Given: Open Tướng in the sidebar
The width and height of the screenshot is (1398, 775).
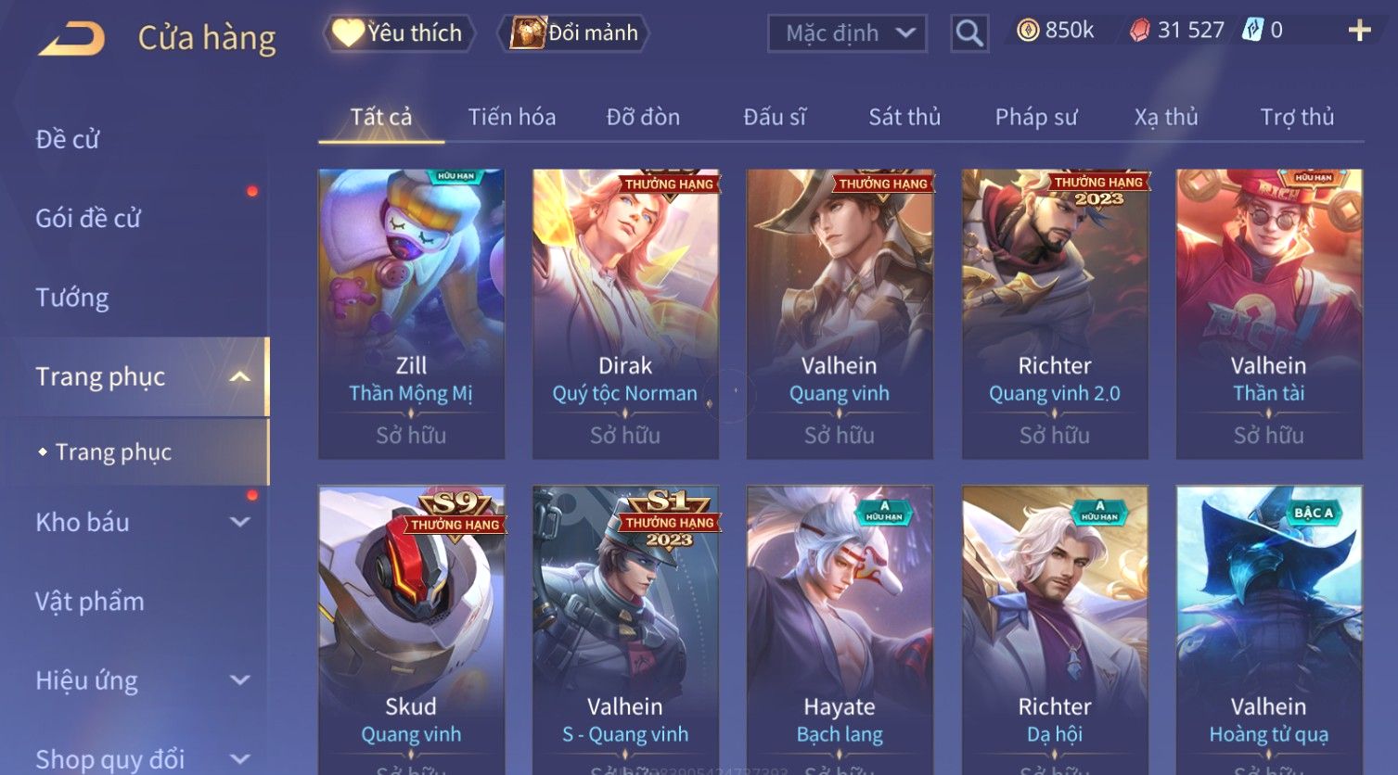Looking at the screenshot, I should coord(72,298).
